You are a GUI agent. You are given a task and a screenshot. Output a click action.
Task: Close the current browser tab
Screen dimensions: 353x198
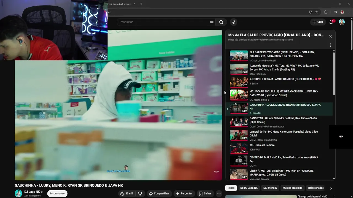pyautogui.click(x=135, y=4)
